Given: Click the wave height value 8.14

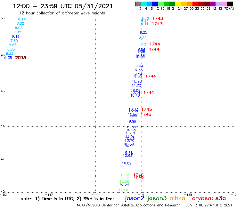Looking at the screenshot, I should point(22,19).
